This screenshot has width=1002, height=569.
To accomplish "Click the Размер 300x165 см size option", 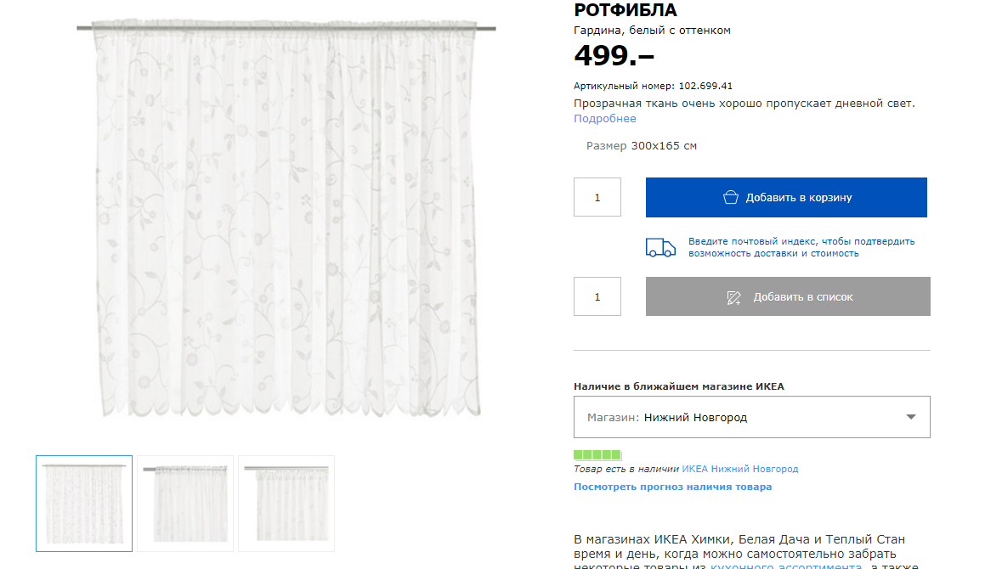I will point(642,145).
